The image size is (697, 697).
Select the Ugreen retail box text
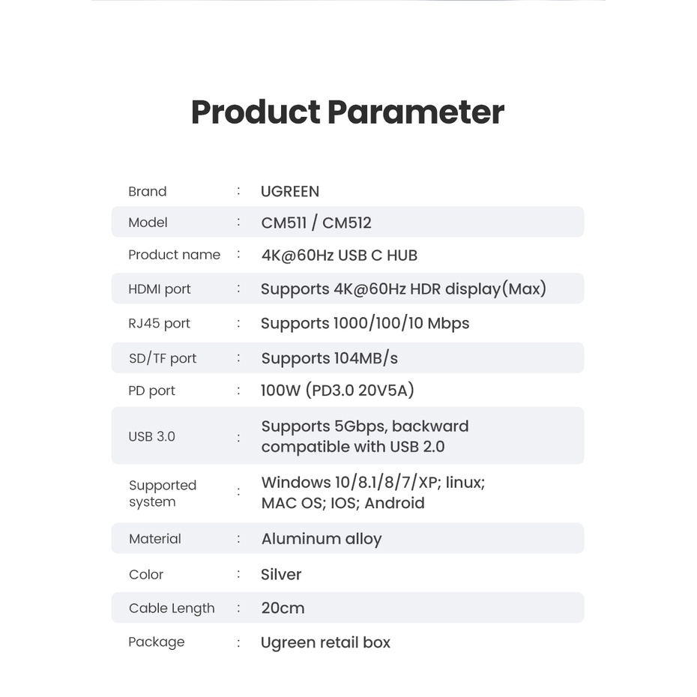pyautogui.click(x=325, y=642)
